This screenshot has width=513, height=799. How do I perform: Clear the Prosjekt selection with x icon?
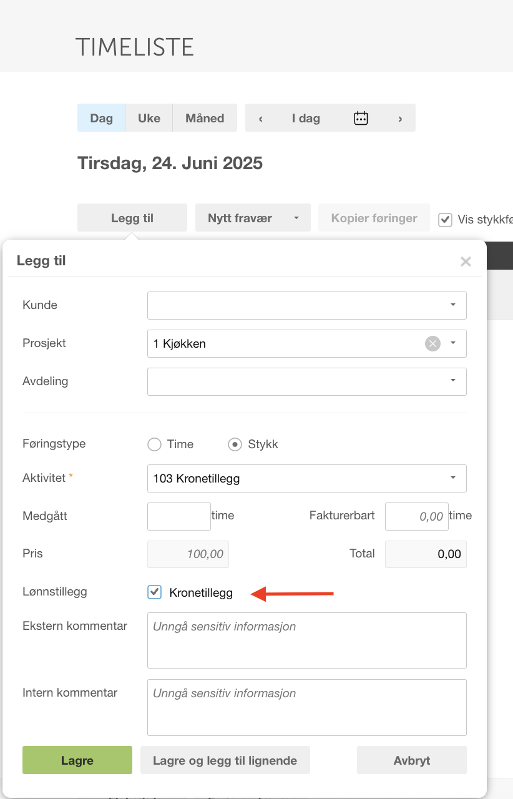432,343
